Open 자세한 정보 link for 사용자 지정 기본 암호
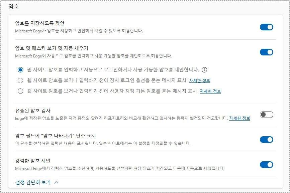This screenshot has height=193, width=290. 210,91
